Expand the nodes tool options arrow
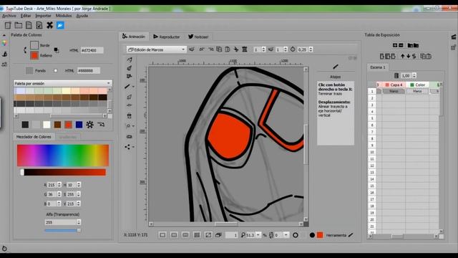This screenshot has height=258, width=458. [134, 147]
